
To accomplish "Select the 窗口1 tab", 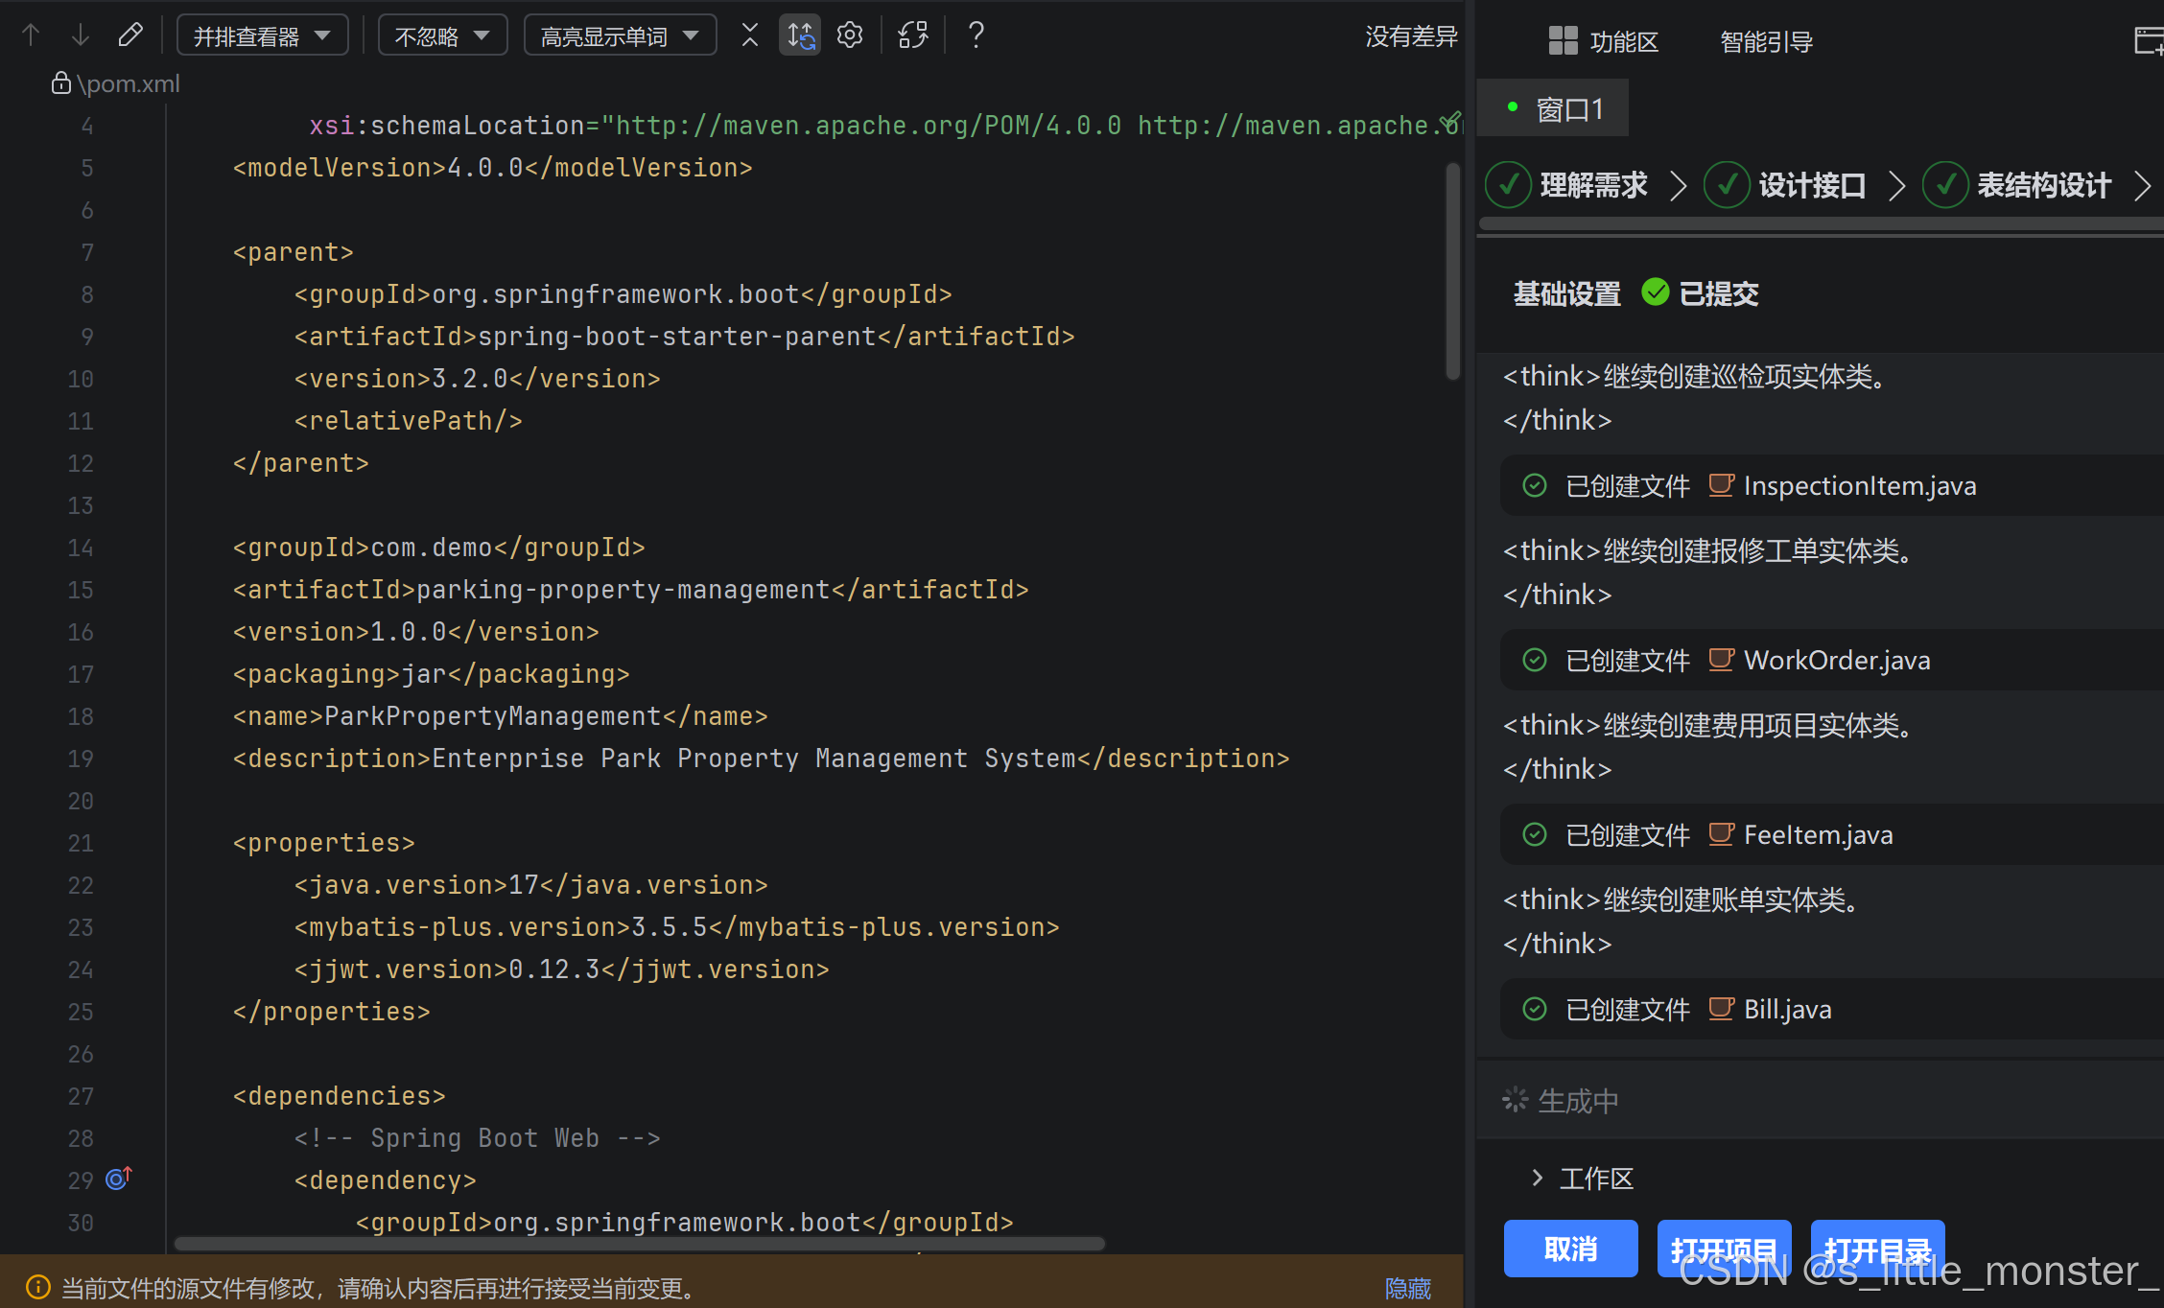I will tap(1553, 109).
